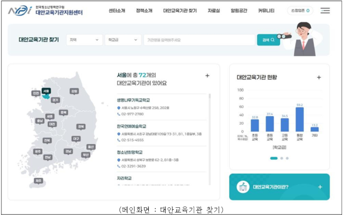The height and width of the screenshot is (215, 343).
Task: Select the 부산 marker on the map
Action: tap(86, 155)
